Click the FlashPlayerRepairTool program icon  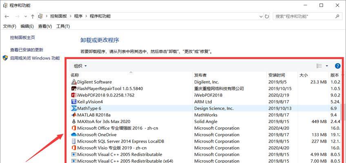(74, 88)
